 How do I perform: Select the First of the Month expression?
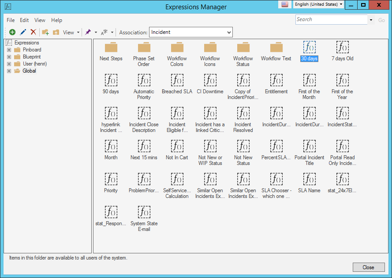pyautogui.click(x=309, y=87)
